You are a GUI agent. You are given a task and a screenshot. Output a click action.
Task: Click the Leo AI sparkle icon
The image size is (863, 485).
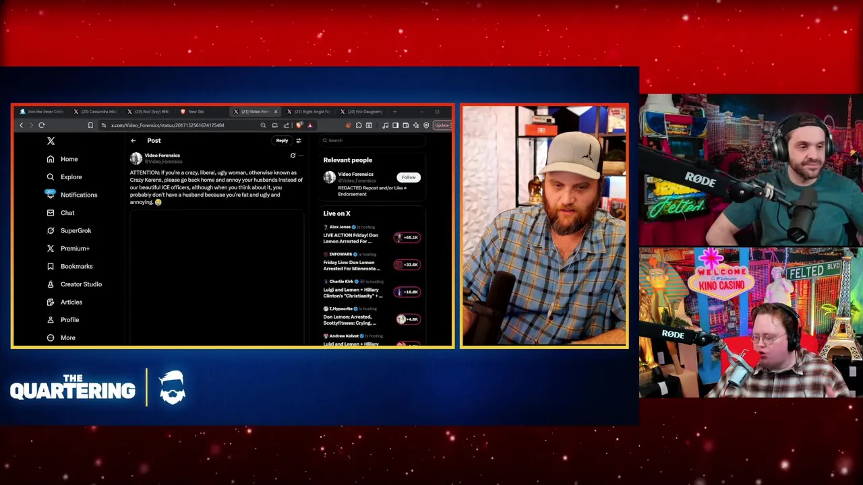[x=416, y=125]
